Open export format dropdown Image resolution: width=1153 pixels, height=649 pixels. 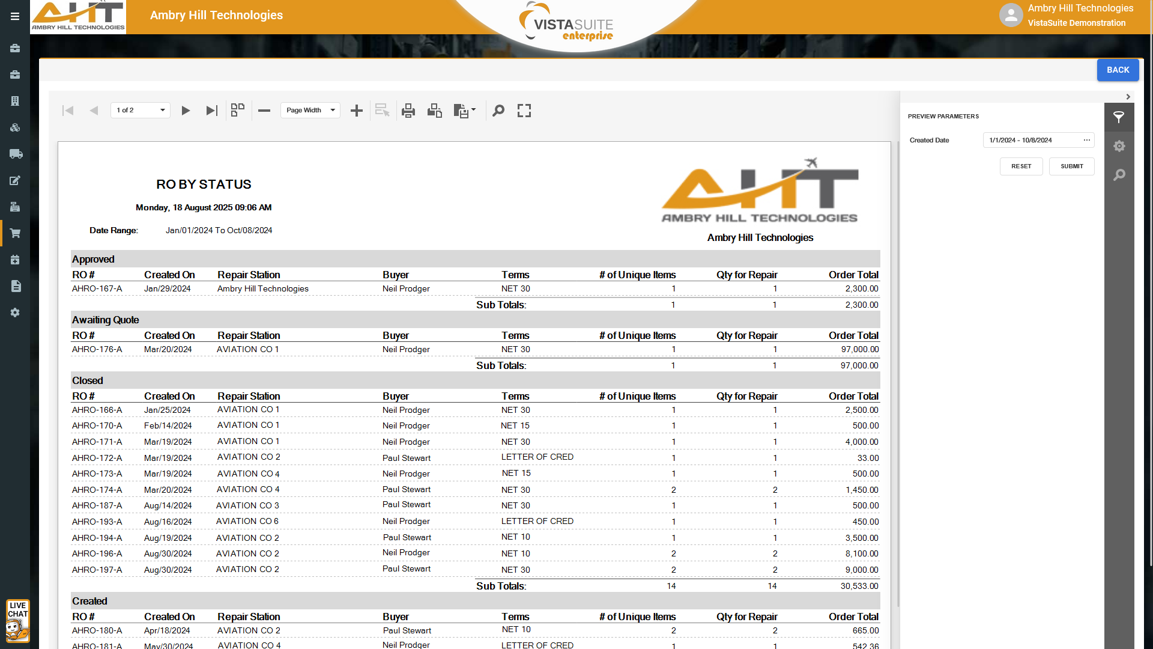[465, 111]
